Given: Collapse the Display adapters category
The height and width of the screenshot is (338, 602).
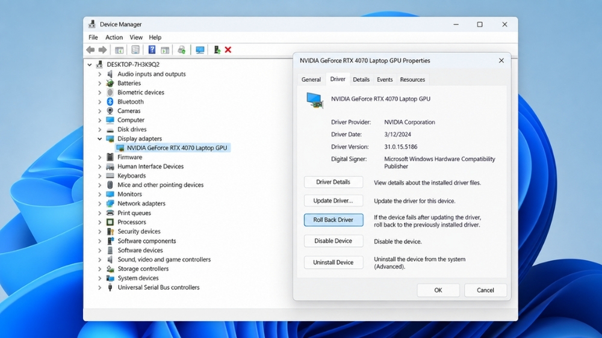Looking at the screenshot, I should (99, 139).
